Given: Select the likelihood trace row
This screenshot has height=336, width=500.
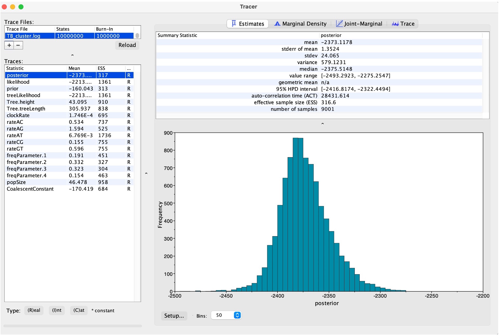Looking at the screenshot, I should [69, 82].
